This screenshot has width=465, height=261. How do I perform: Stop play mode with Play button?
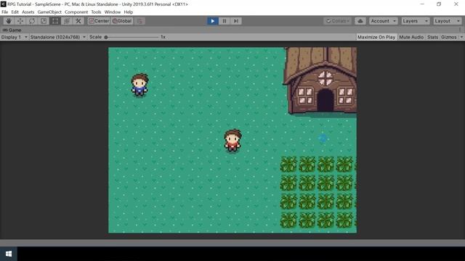pyautogui.click(x=213, y=21)
